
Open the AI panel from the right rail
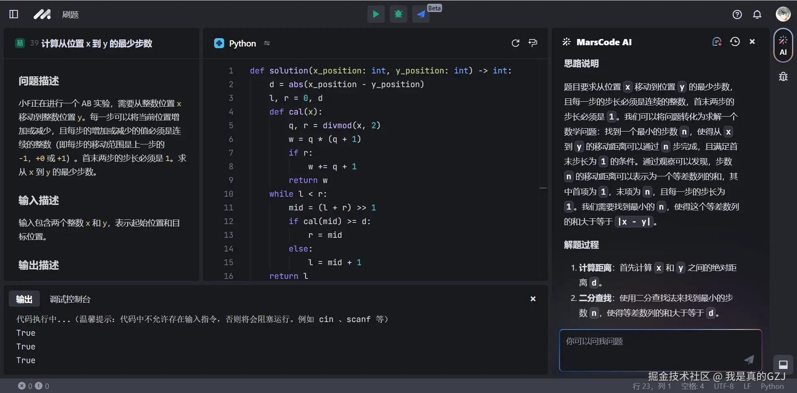click(x=783, y=45)
